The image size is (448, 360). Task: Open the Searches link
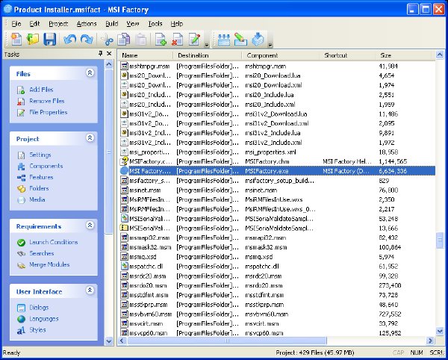coord(41,253)
